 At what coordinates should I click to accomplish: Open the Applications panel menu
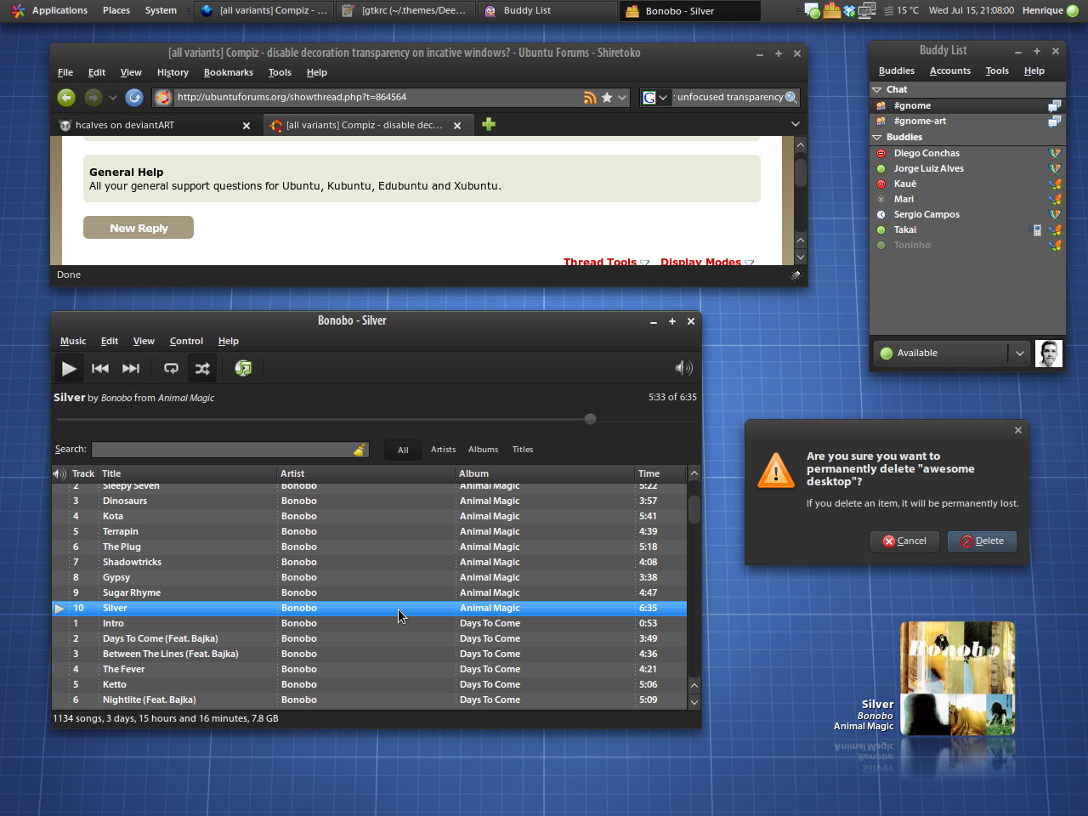point(50,11)
